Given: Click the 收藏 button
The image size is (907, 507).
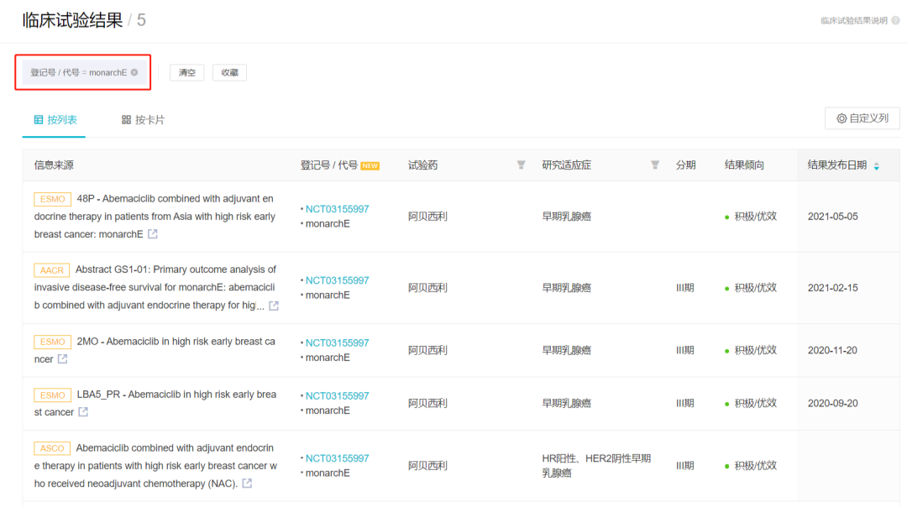Looking at the screenshot, I should (x=229, y=73).
